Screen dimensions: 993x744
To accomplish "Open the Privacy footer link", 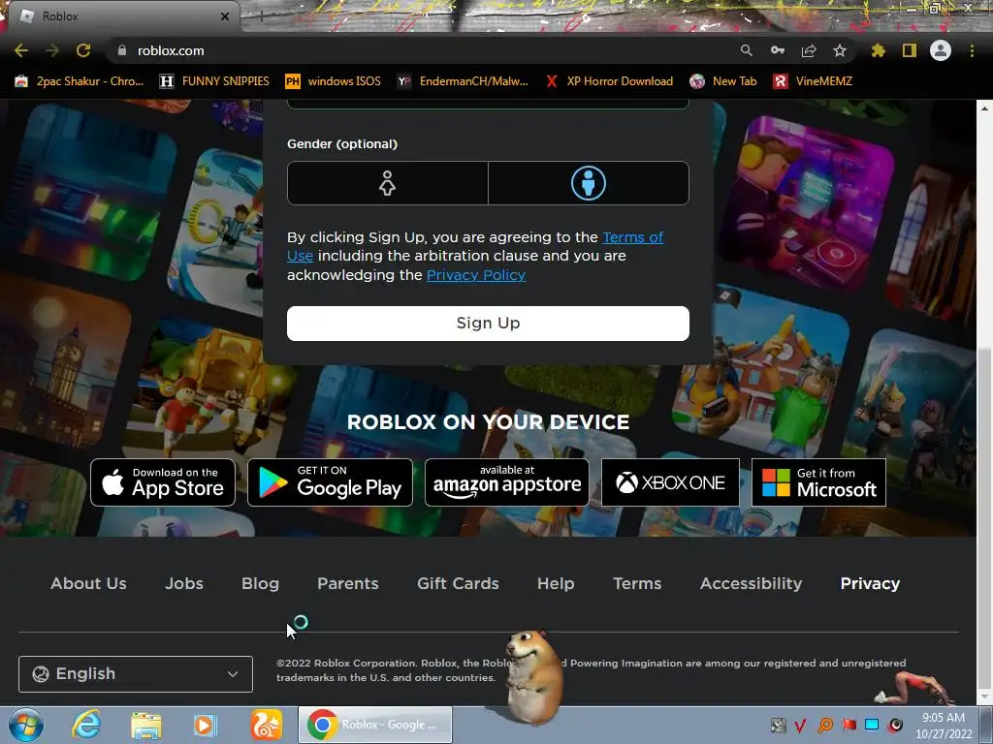I will (870, 583).
